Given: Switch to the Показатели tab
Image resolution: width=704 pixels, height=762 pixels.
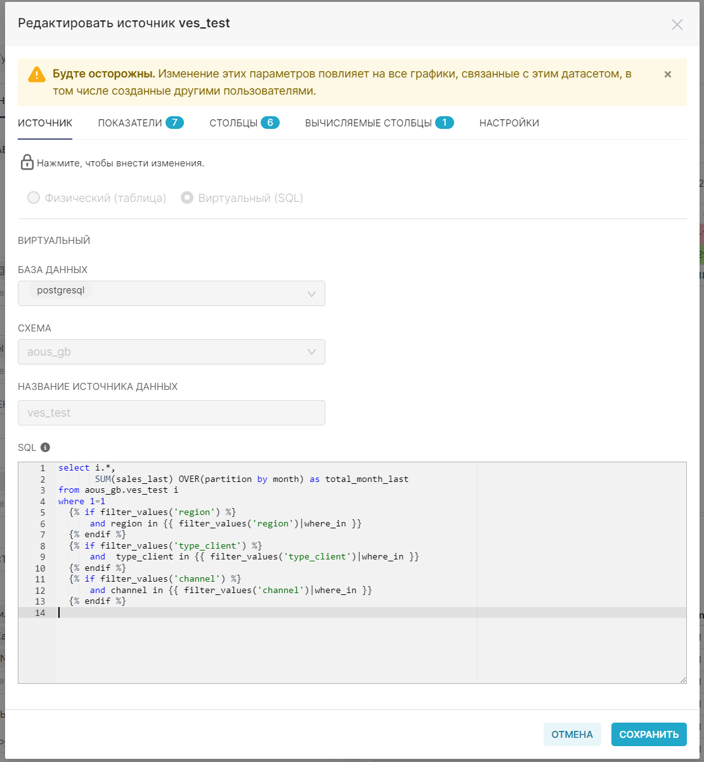Looking at the screenshot, I should pos(140,123).
